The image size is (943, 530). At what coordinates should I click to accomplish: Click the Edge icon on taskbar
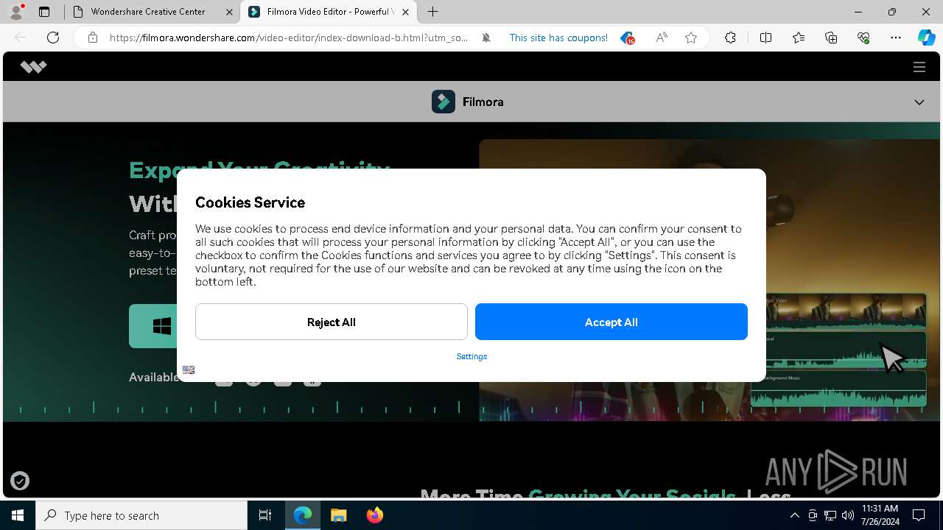coord(303,515)
